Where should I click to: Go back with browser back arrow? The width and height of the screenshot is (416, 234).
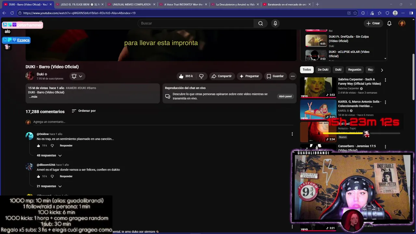4,13
